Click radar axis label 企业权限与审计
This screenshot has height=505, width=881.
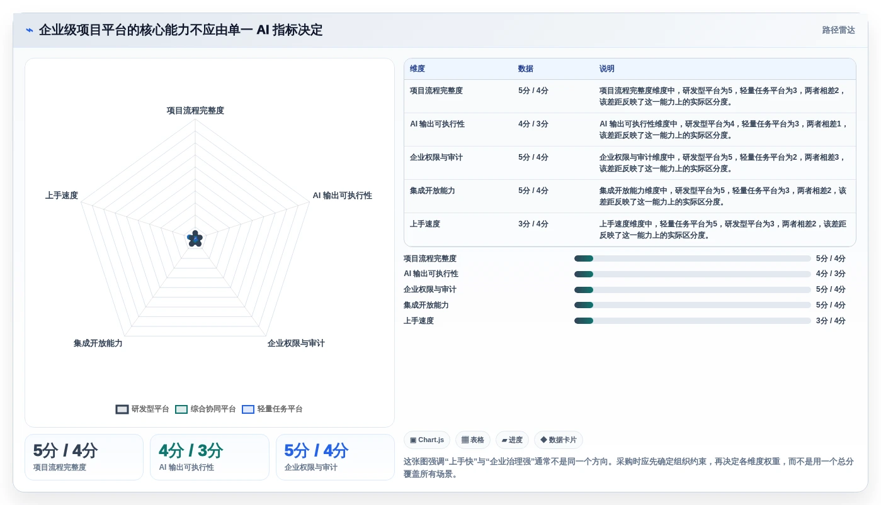point(296,343)
